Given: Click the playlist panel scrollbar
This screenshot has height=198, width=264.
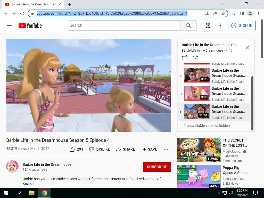Looking at the screenshot, I should tap(252, 103).
